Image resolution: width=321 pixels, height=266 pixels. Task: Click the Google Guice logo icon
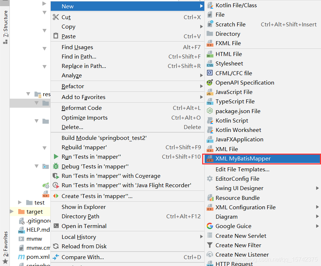pyautogui.click(x=210, y=226)
